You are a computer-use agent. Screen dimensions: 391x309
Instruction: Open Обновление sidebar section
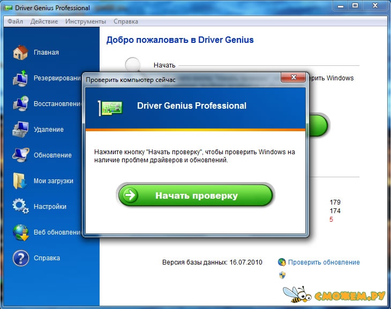(52, 155)
